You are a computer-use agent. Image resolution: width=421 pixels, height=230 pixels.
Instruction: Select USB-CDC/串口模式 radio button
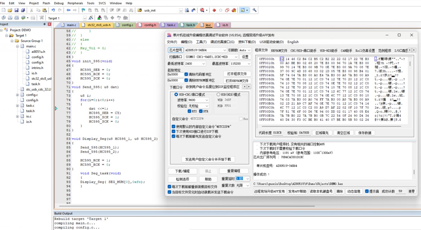176,95
